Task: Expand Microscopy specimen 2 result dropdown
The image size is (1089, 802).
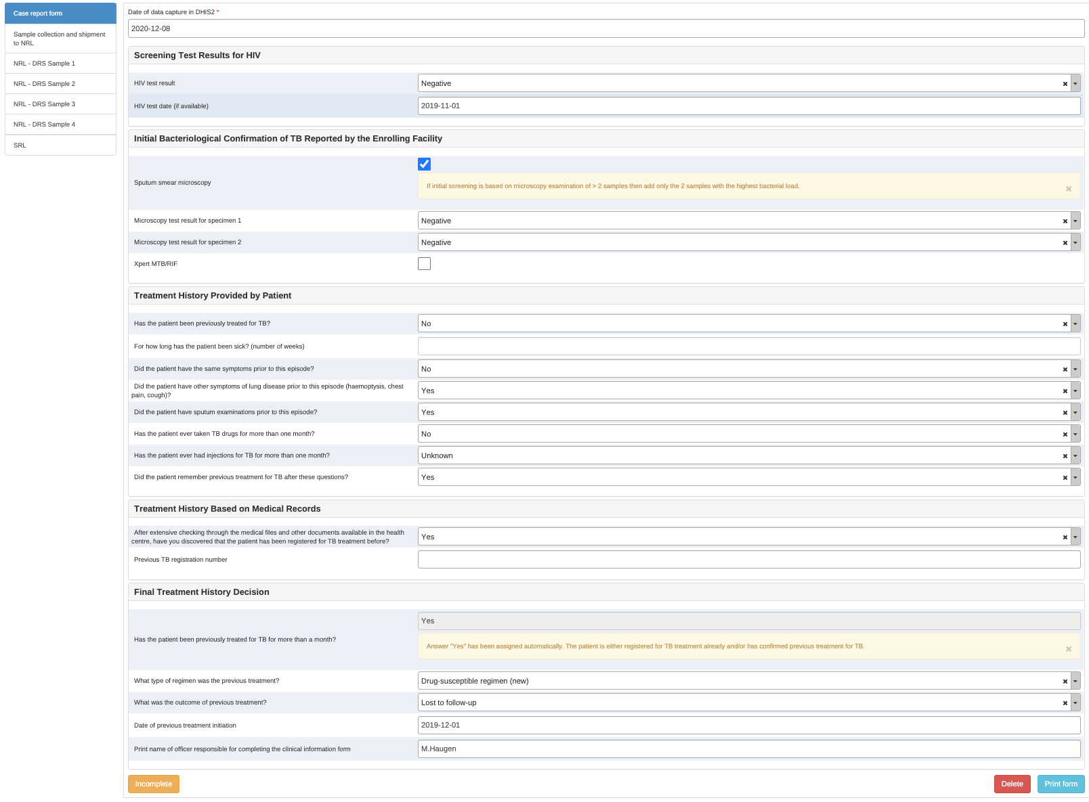Action: tap(1075, 242)
